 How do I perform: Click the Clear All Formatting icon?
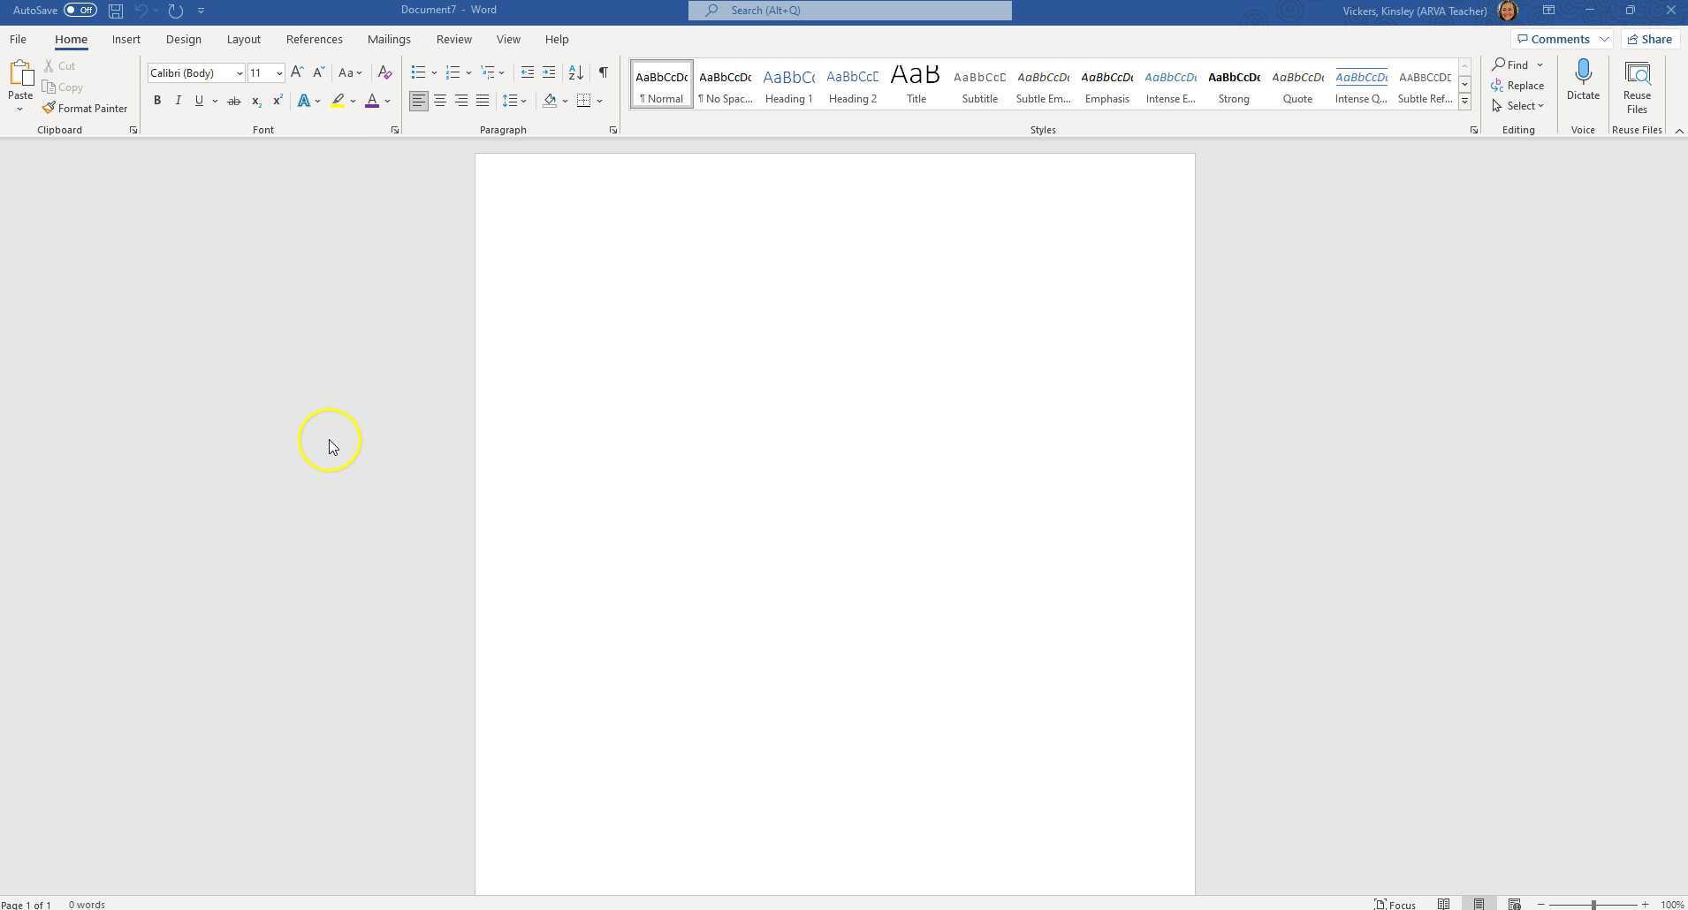[x=384, y=72]
